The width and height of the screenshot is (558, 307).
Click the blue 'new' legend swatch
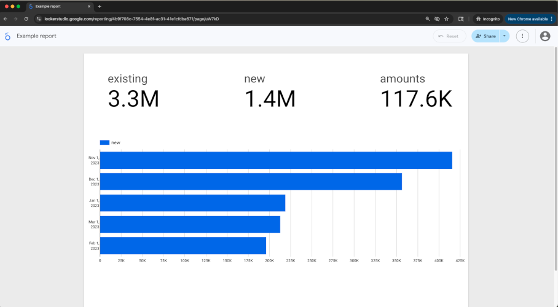104,142
